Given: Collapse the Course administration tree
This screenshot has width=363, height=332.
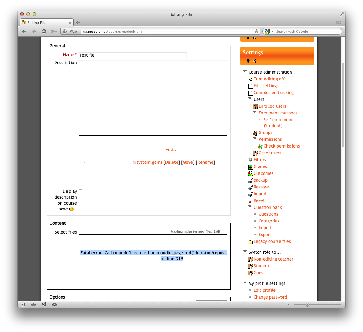Looking at the screenshot, I should [245, 71].
